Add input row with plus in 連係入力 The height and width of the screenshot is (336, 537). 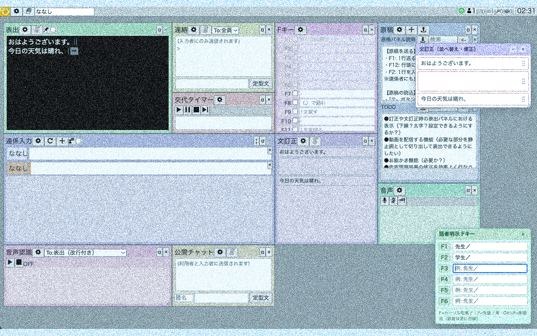point(62,141)
